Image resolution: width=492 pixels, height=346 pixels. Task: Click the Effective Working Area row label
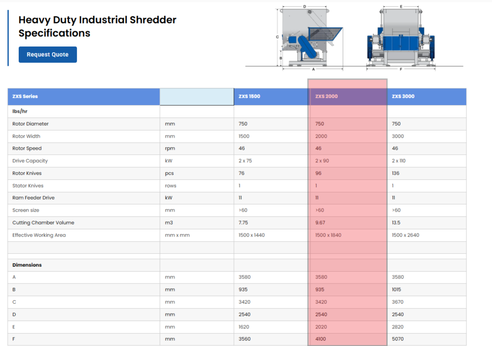[x=39, y=235]
